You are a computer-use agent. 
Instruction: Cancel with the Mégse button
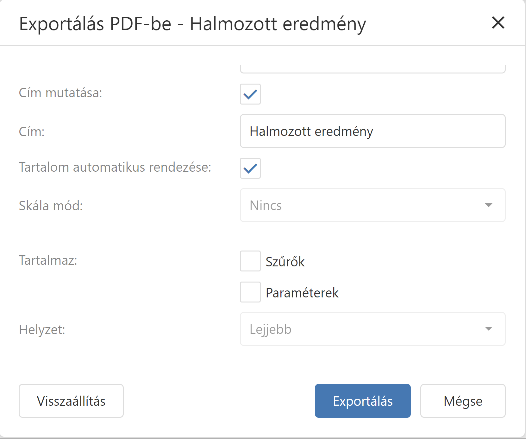tap(463, 401)
